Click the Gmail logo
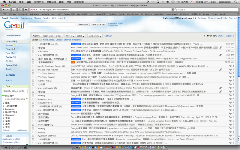 coord(14,25)
